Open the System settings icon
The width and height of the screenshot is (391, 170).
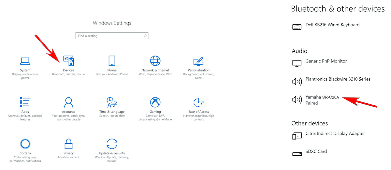[x=25, y=61]
